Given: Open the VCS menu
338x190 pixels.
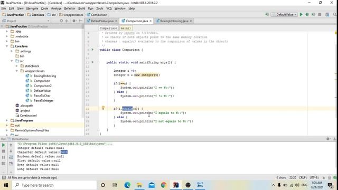Looking at the screenshot, I should 109,8.
